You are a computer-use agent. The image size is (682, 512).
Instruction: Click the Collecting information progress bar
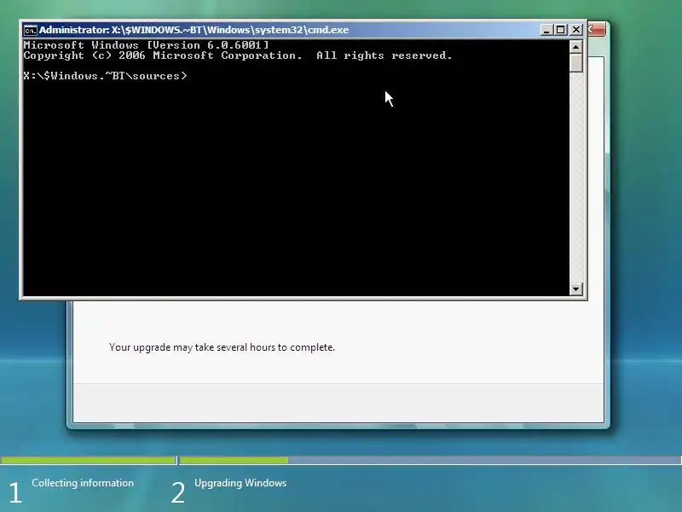point(89,460)
